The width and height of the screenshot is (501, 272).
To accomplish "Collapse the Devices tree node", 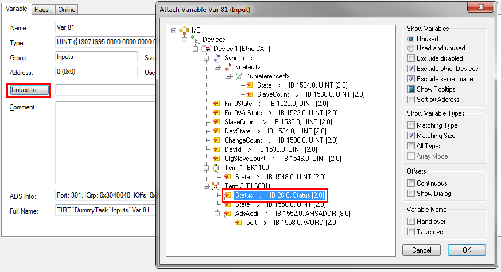I will tap(184, 40).
